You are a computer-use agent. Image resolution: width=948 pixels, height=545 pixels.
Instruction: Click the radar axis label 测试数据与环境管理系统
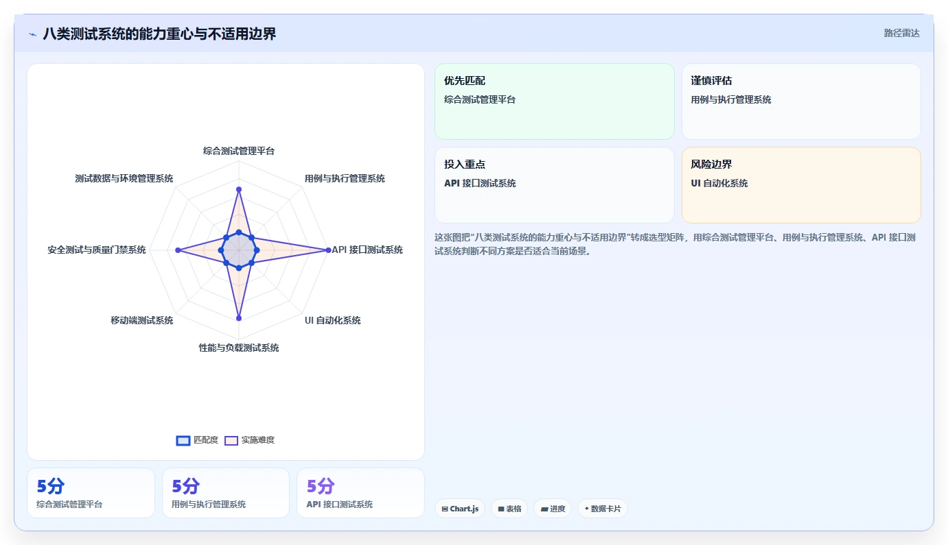pyautogui.click(x=124, y=178)
